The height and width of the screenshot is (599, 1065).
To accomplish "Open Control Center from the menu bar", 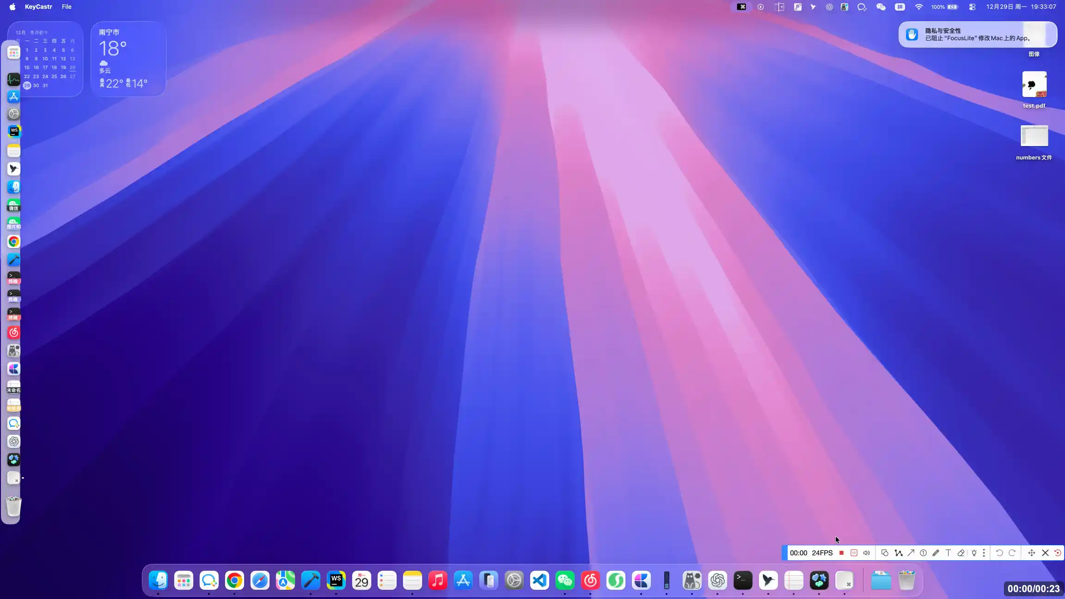I will pos(972,7).
